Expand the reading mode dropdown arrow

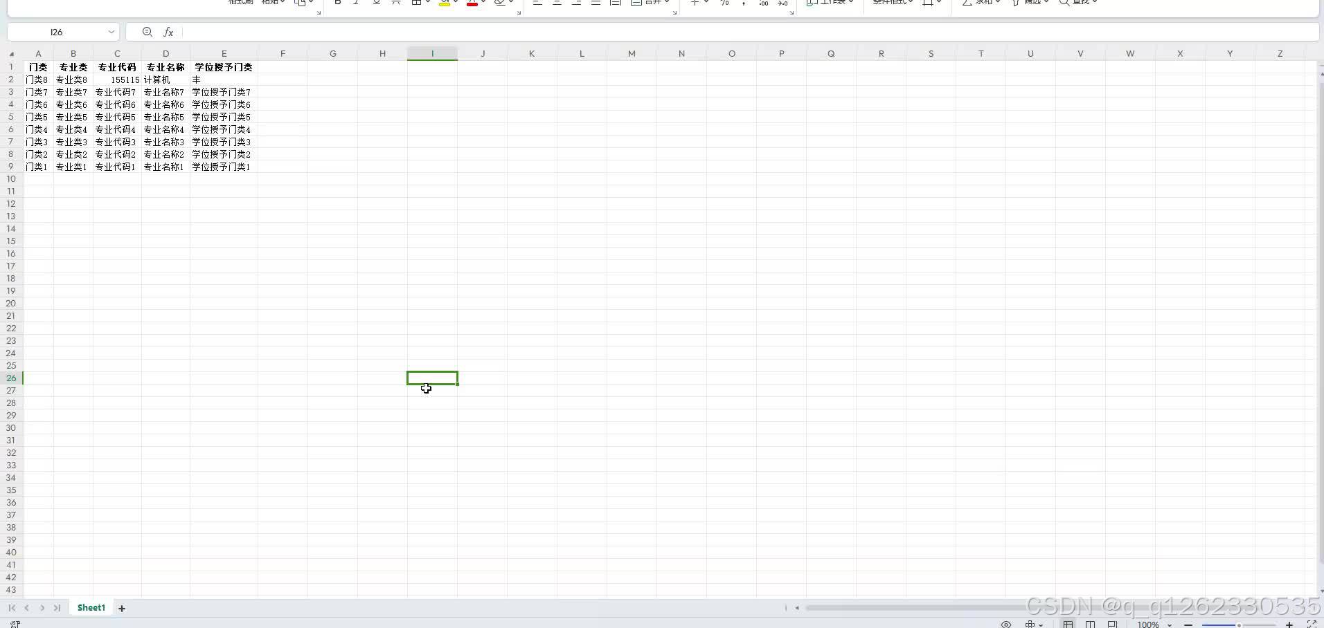[1041, 625]
